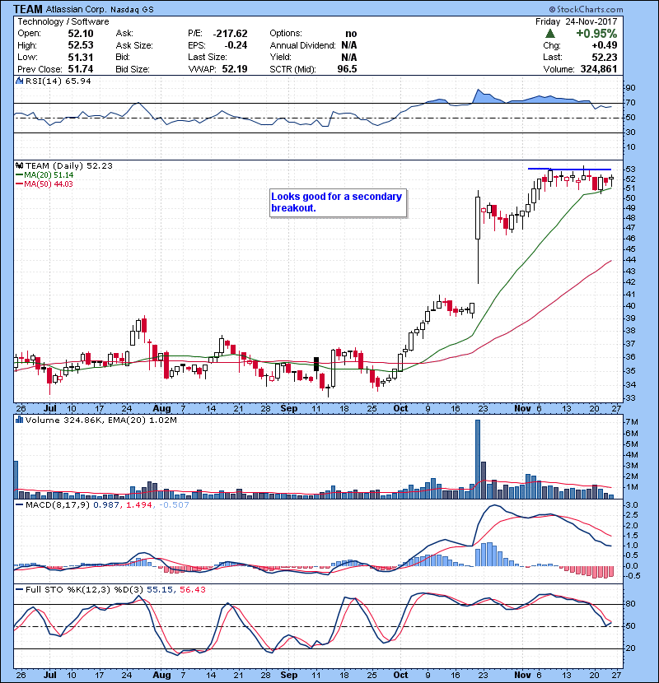Click the +0.95% percent change
This screenshot has height=683, width=659.
tap(596, 34)
